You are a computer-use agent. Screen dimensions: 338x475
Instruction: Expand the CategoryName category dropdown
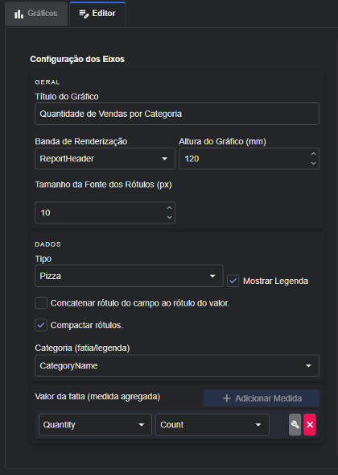pyautogui.click(x=177, y=365)
